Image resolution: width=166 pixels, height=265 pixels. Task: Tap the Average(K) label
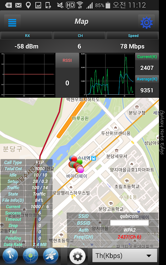tap(147, 79)
